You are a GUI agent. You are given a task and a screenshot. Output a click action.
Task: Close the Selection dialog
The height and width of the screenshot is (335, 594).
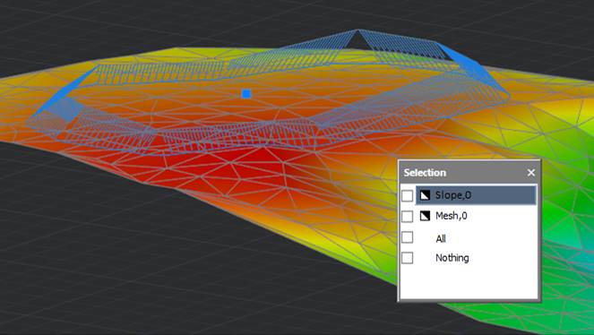click(531, 173)
